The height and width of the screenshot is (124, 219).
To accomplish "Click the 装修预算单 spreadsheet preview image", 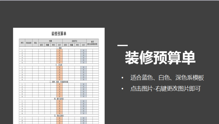I will click(x=59, y=76).
